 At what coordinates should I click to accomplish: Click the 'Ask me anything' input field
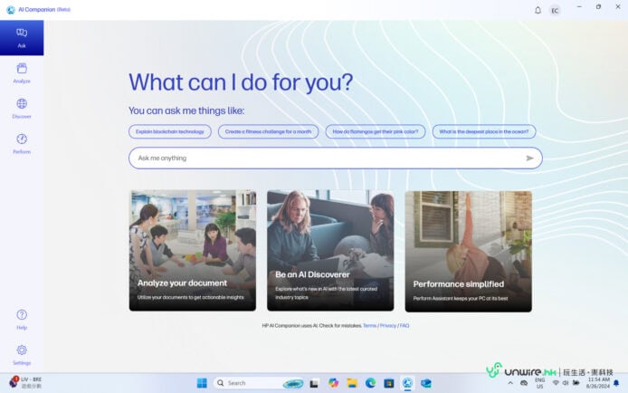point(326,158)
